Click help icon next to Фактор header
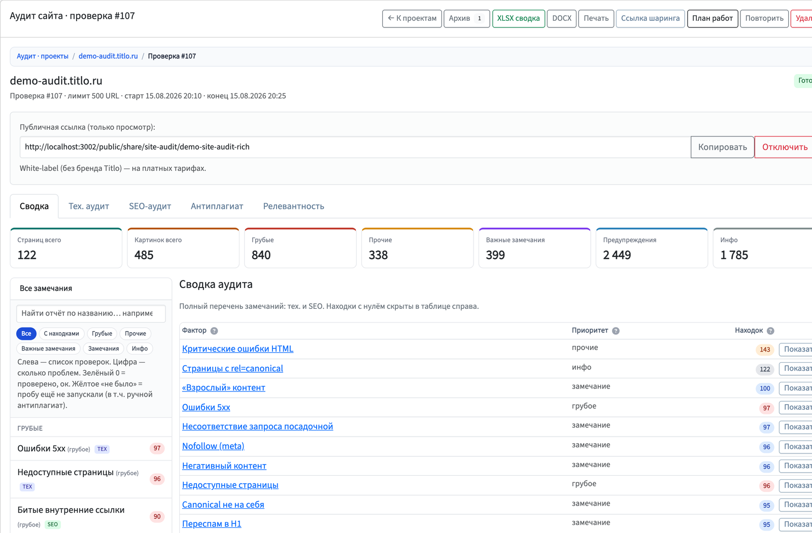The width and height of the screenshot is (812, 533). click(214, 331)
